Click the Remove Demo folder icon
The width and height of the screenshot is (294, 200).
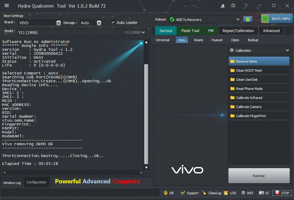[232, 61]
